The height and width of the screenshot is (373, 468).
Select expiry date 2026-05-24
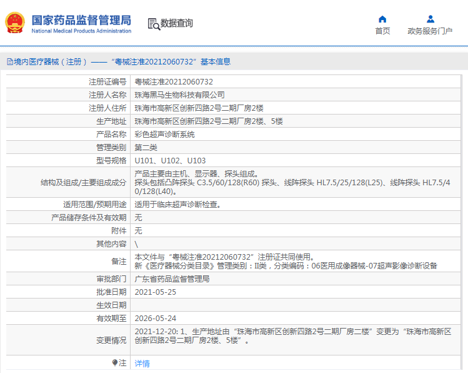(156, 319)
